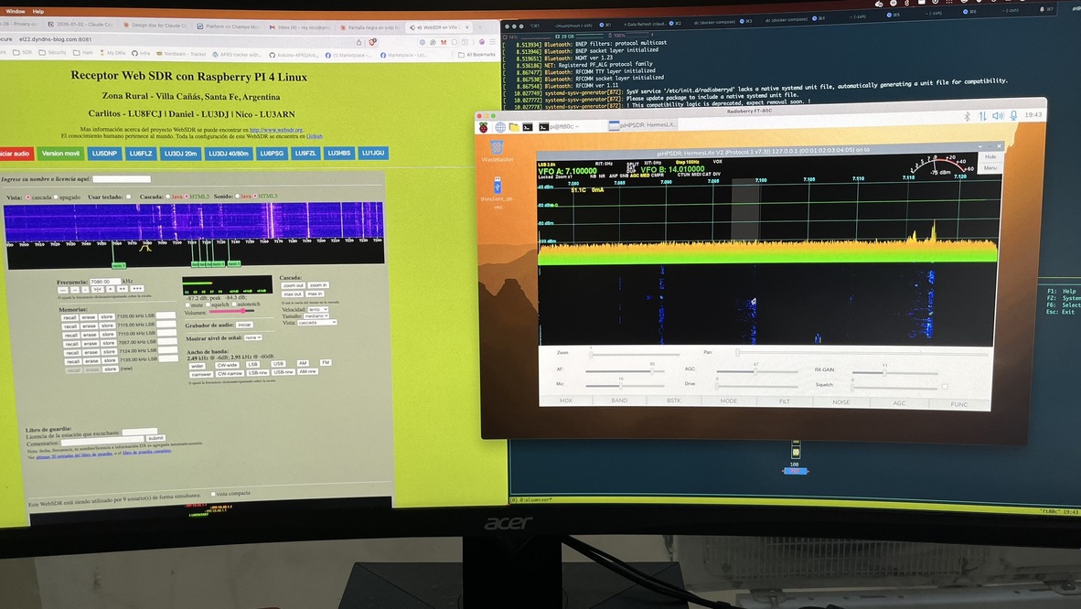Open the Raspberry Pi applications menu
Screen dimensions: 1081x609
pos(484,126)
